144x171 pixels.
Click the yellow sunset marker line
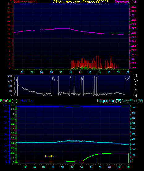(x=97, y=161)
